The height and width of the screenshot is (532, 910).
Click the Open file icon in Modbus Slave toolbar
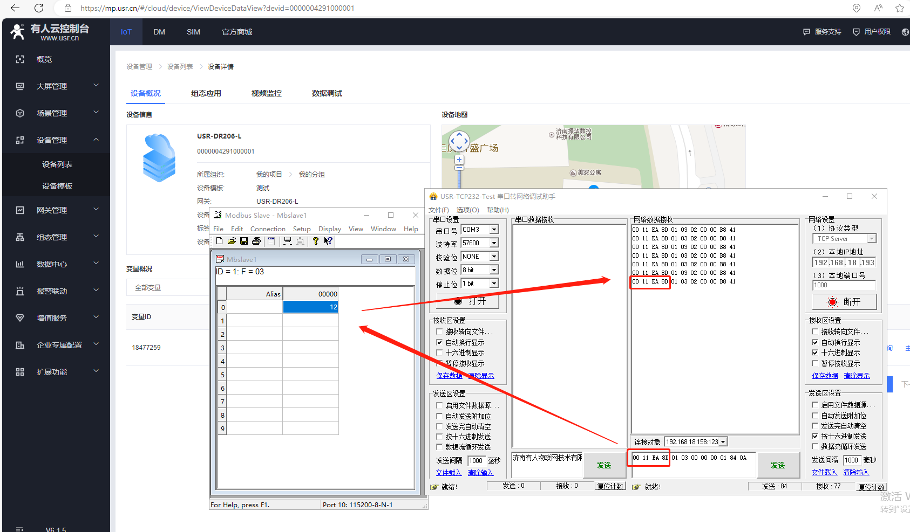pos(232,241)
